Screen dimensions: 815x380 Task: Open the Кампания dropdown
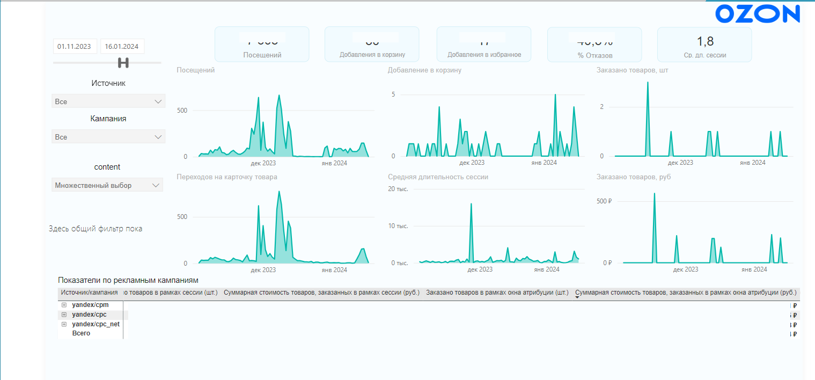(108, 137)
